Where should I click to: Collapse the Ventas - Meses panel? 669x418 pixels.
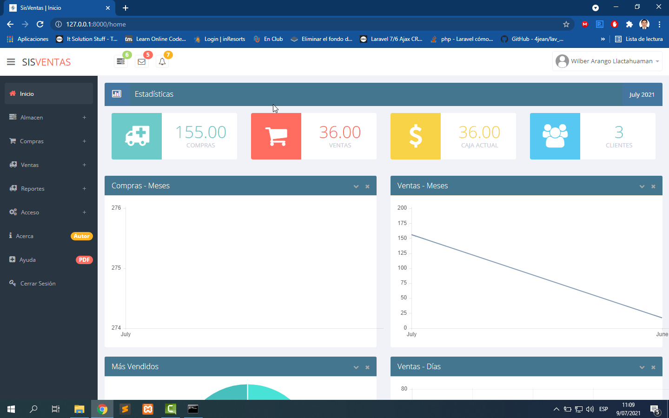click(x=642, y=186)
